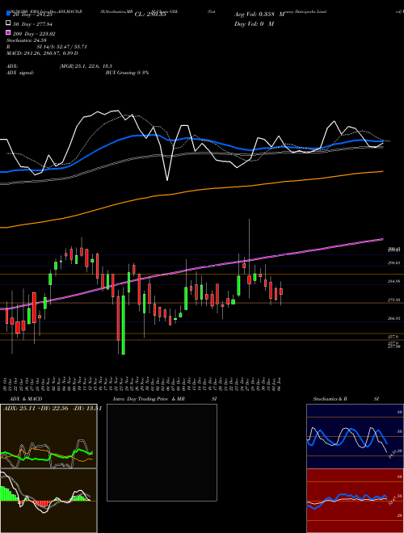404x533 pixels.
Task: Click the 'BUY Growing @ 3%' signal text
Action: [127, 73]
